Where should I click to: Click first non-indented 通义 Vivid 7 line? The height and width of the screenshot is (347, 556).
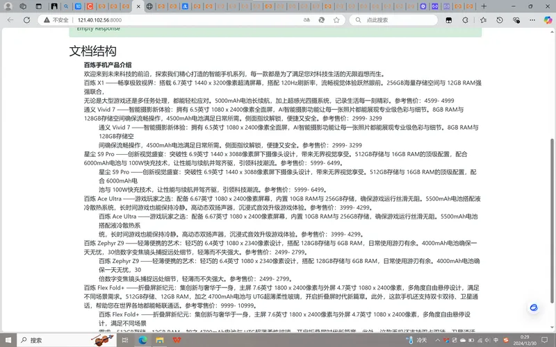click(x=274, y=110)
